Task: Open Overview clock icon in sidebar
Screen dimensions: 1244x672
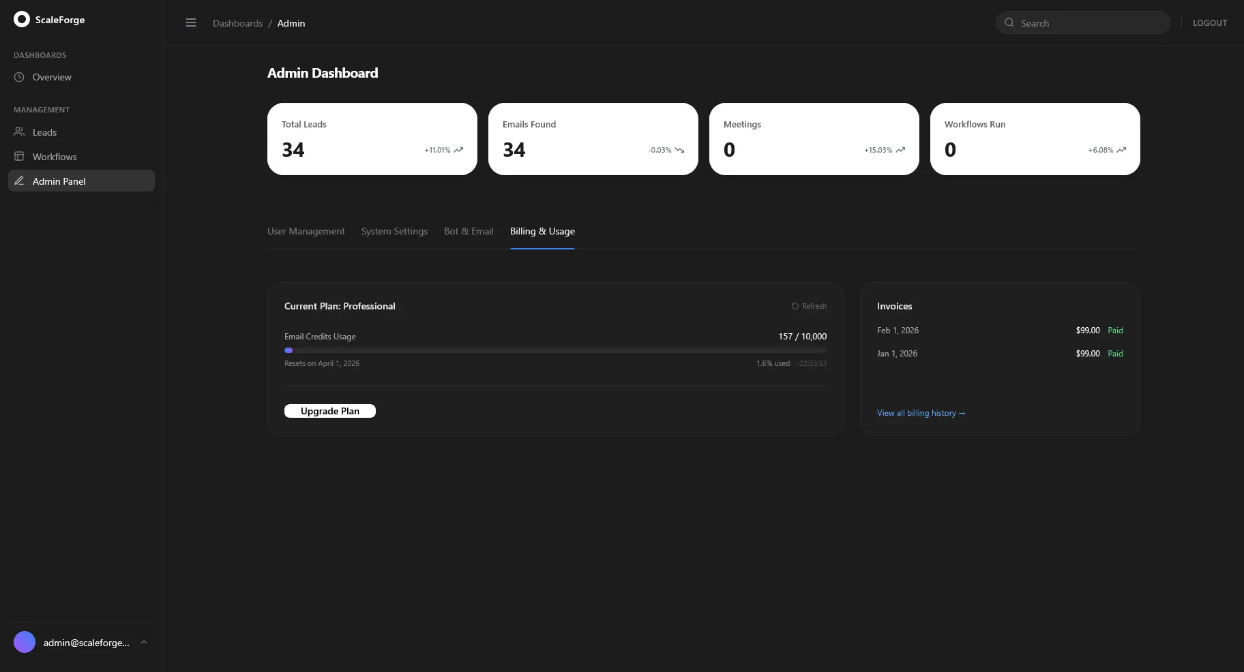Action: click(x=19, y=77)
